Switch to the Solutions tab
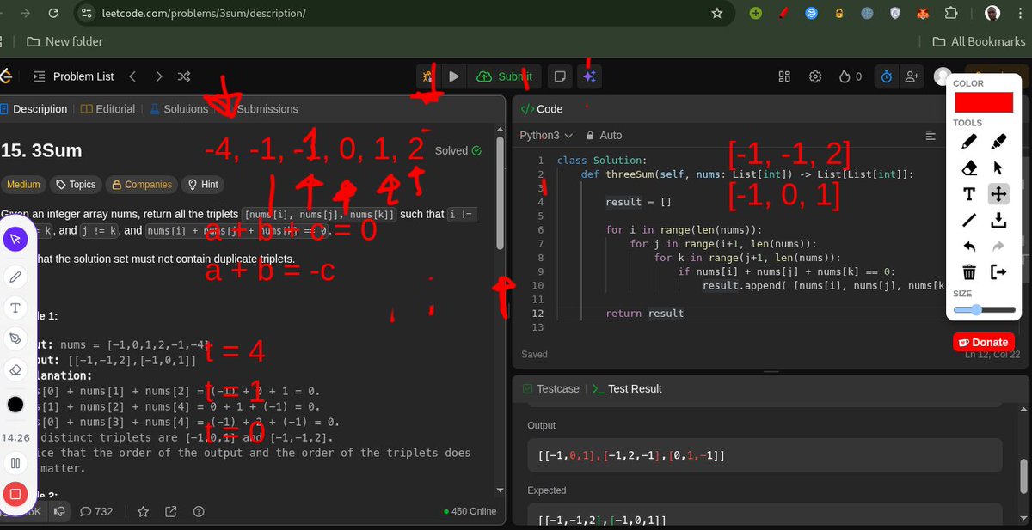Viewport: 1032px width, 530px height. click(x=179, y=109)
